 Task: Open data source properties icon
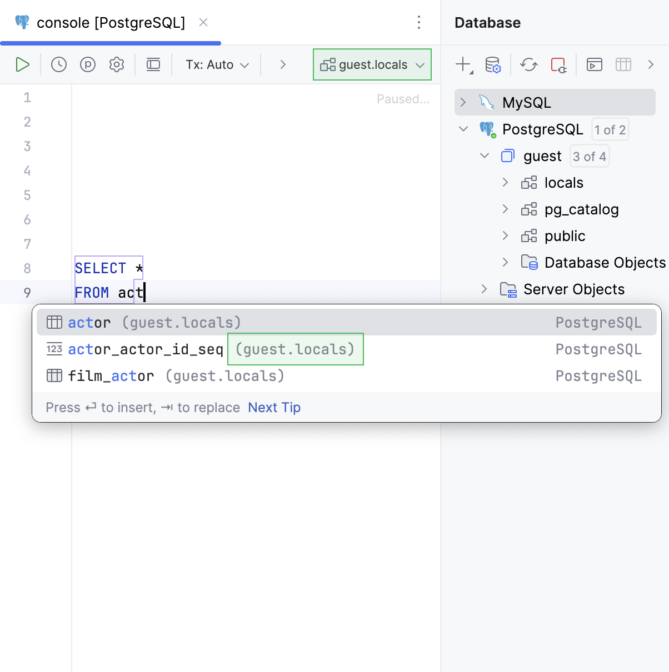point(493,64)
